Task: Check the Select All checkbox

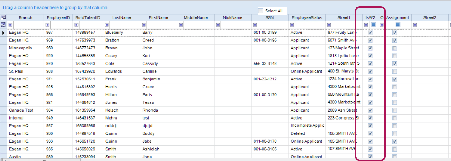Action: (261, 11)
